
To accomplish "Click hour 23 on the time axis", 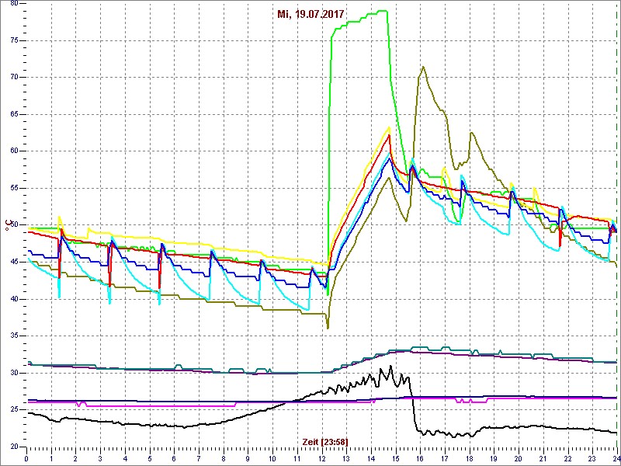I will click(x=592, y=458).
